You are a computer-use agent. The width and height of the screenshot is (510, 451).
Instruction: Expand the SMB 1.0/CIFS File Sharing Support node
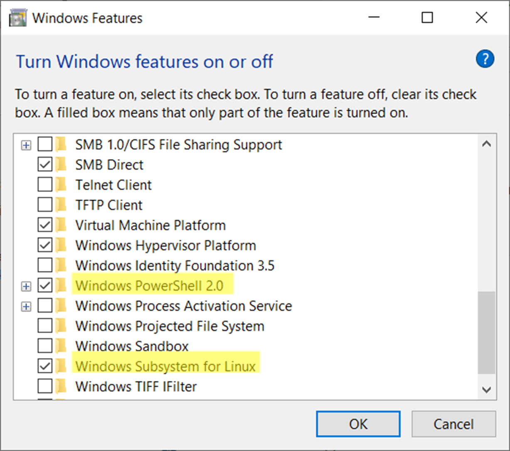tap(26, 145)
